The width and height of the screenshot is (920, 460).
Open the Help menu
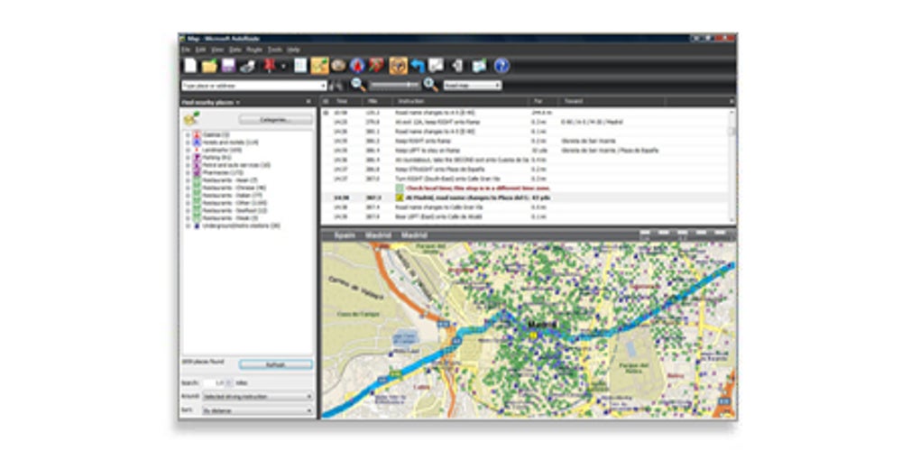pyautogui.click(x=293, y=50)
